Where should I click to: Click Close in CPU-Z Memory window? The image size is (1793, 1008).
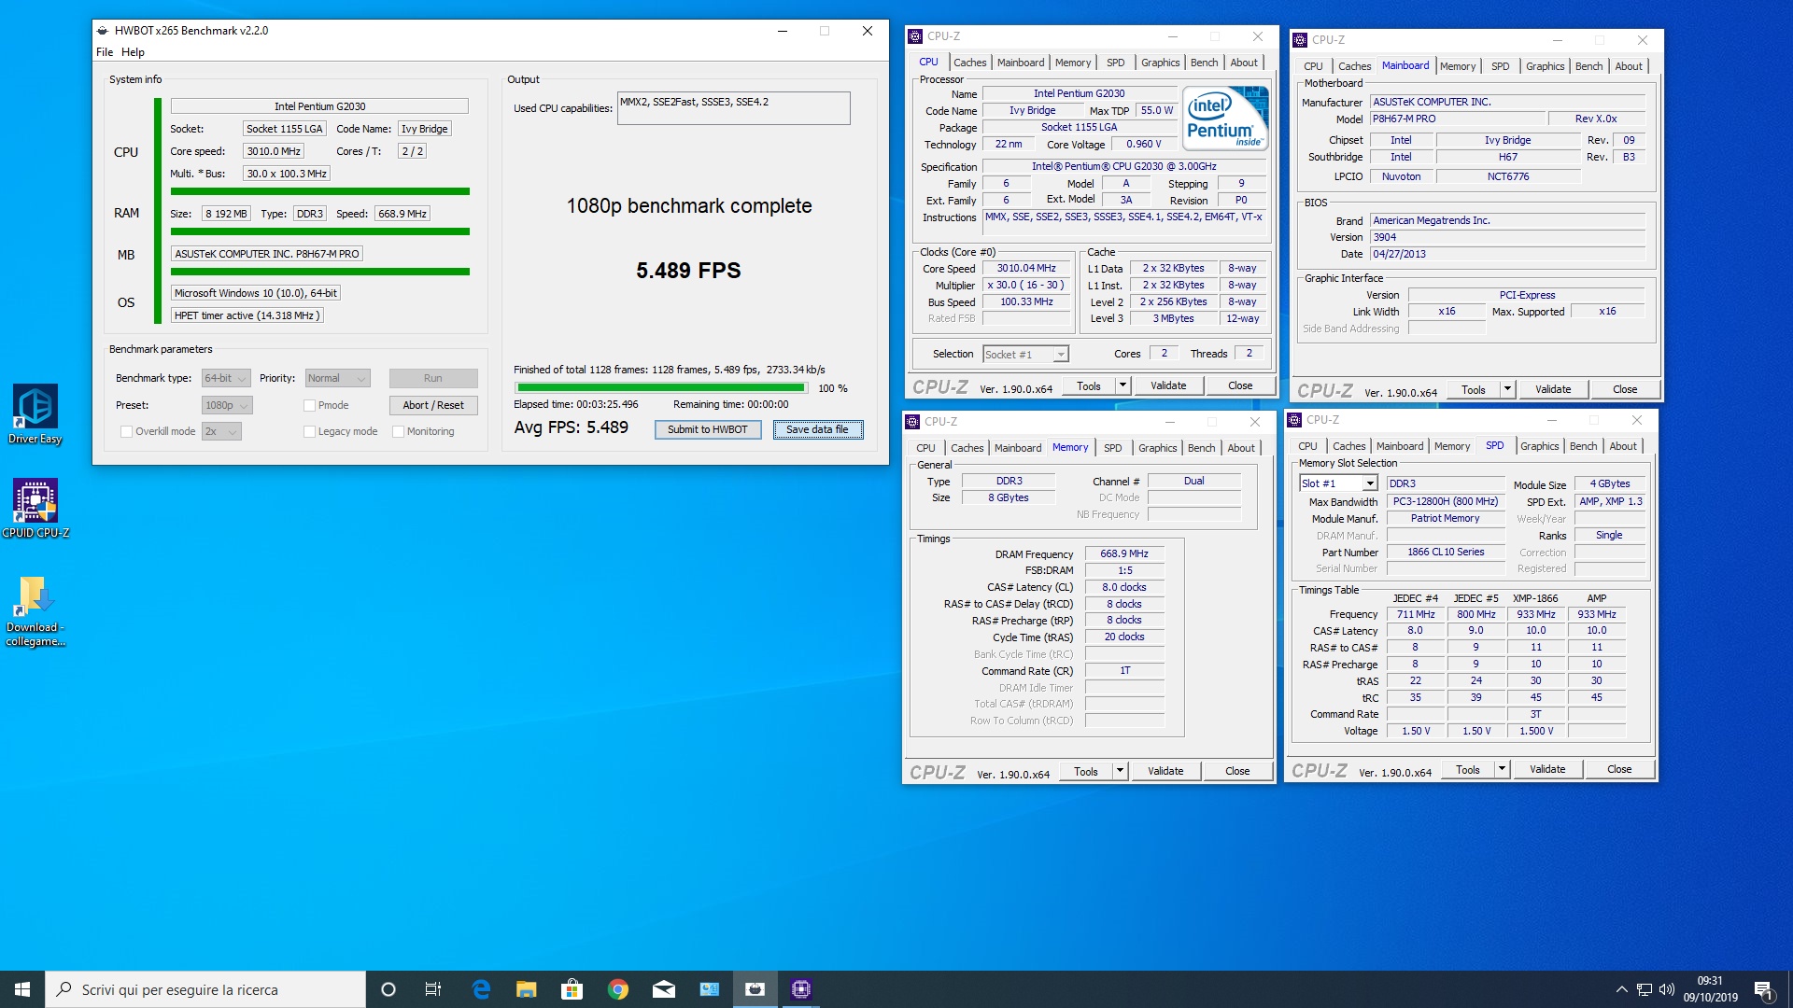(x=1237, y=771)
